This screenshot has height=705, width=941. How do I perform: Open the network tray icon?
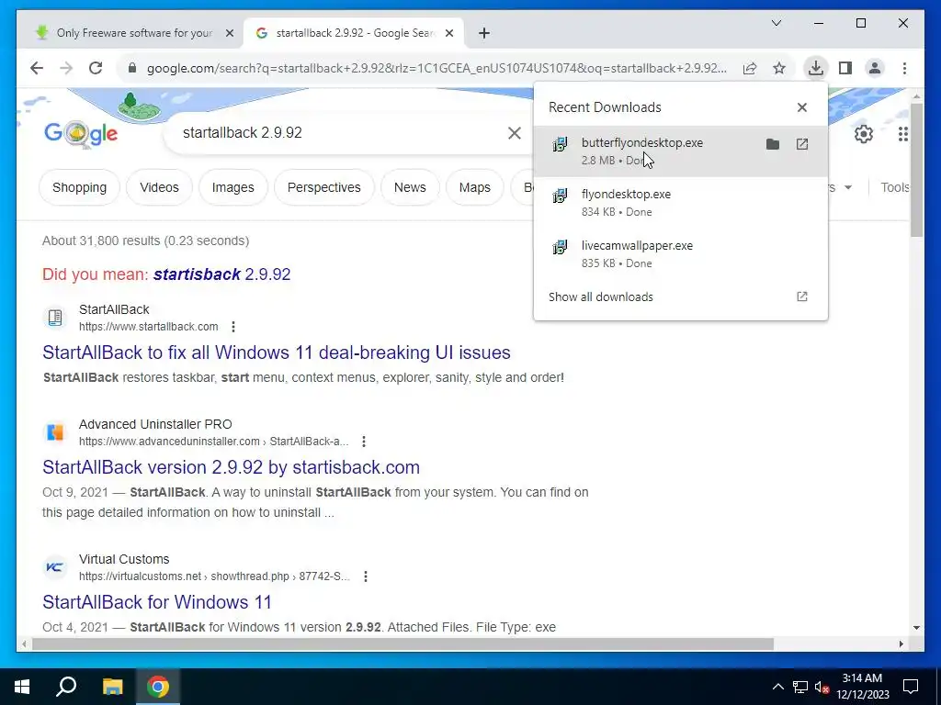[x=800, y=687]
